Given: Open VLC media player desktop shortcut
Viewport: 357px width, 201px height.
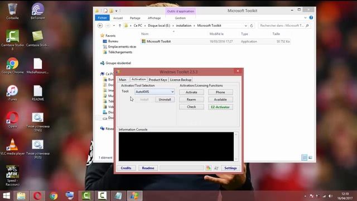Looking at the screenshot, I should pyautogui.click(x=12, y=147).
